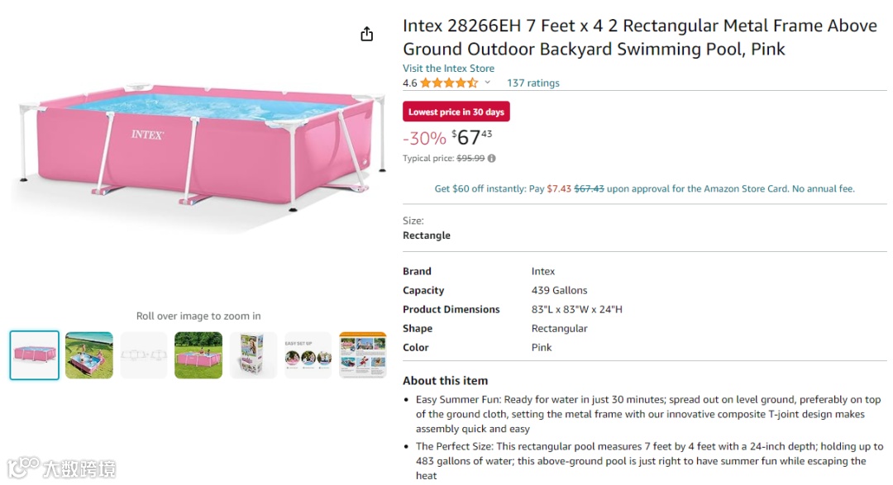This screenshot has width=893, height=485.
Task: Select the Rectangle size option
Action: click(427, 235)
